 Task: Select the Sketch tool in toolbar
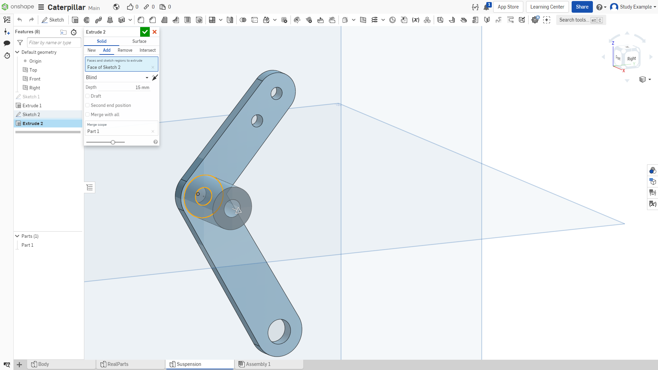coord(53,20)
